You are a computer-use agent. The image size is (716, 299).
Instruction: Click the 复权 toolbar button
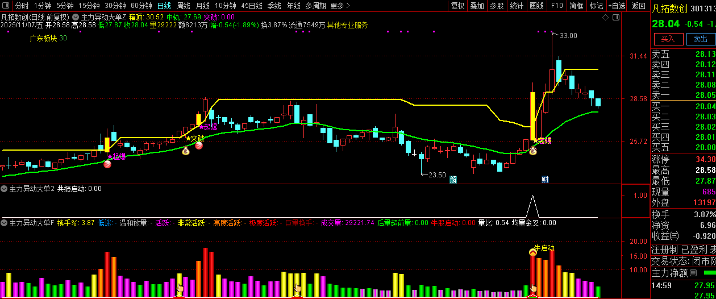pyautogui.click(x=457, y=6)
